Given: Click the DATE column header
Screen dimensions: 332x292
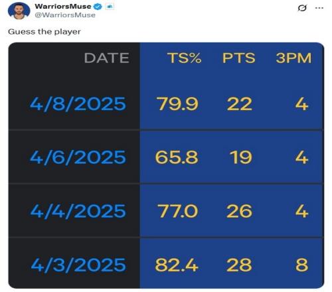Looking at the screenshot, I should click(107, 58).
